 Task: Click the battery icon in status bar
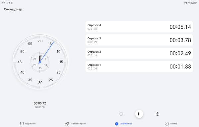(x=195, y=3)
